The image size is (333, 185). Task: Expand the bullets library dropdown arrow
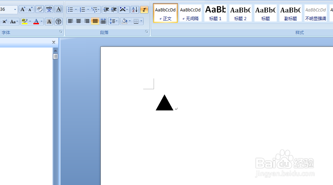(76, 10)
